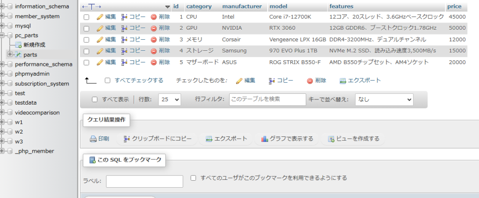Click the bookmark ラベル text field

145,181
